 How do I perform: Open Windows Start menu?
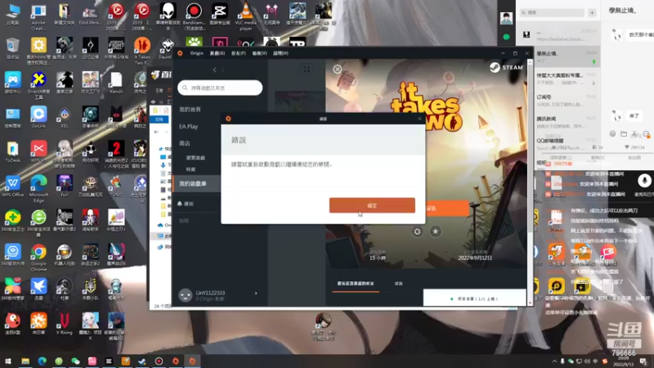click(8, 361)
